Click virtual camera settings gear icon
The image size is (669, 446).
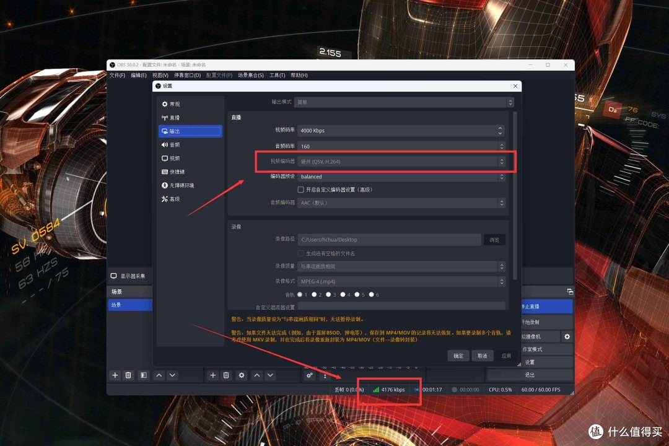coord(567,337)
